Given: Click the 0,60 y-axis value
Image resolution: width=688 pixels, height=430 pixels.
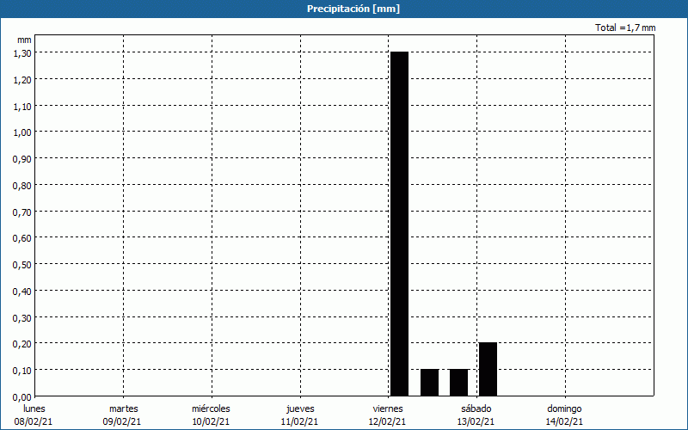Looking at the screenshot, I should 22,238.
